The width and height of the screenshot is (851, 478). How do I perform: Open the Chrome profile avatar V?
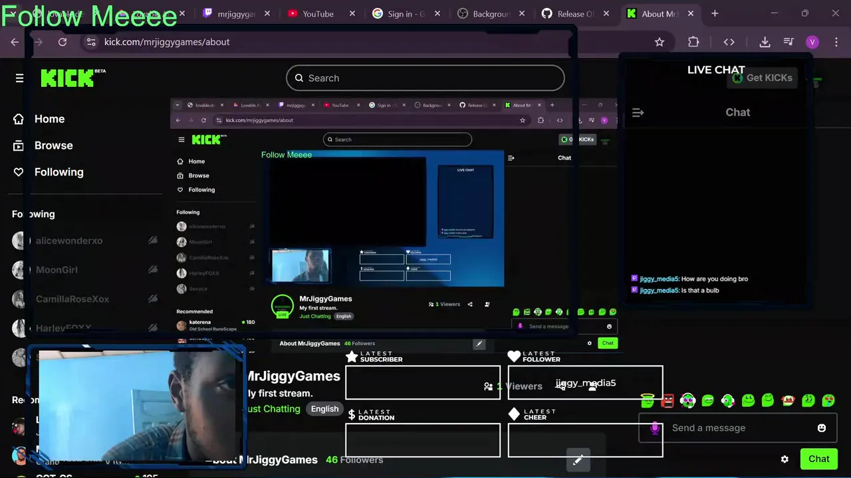point(812,42)
